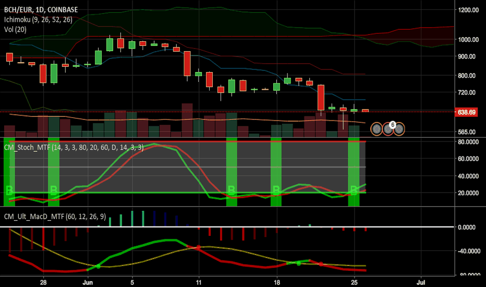Click the 'B' buy marker above the 18 date
486x287 pixels.
[x=276, y=189]
